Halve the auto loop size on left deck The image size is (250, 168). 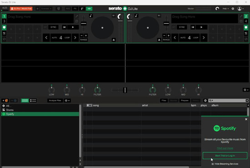(x=46, y=38)
